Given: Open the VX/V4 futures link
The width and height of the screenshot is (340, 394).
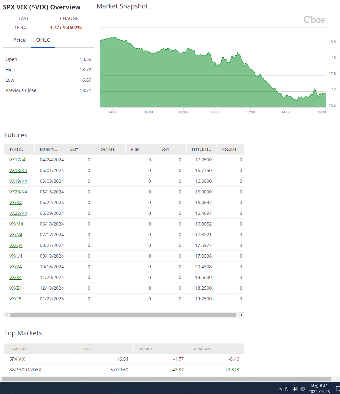Looking at the screenshot, I should pos(16,267).
